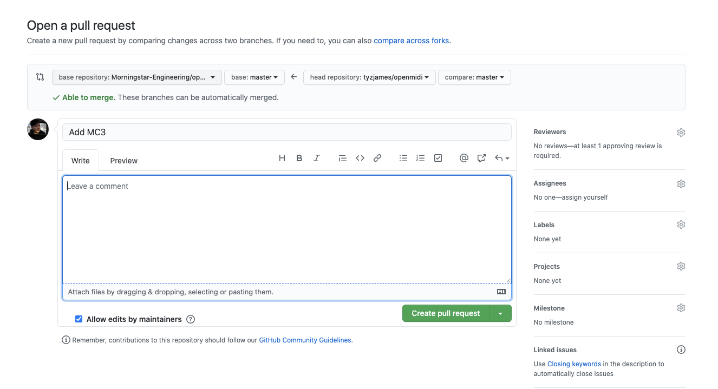Open the Reviewers settings gear
718x389 pixels.
(681, 133)
